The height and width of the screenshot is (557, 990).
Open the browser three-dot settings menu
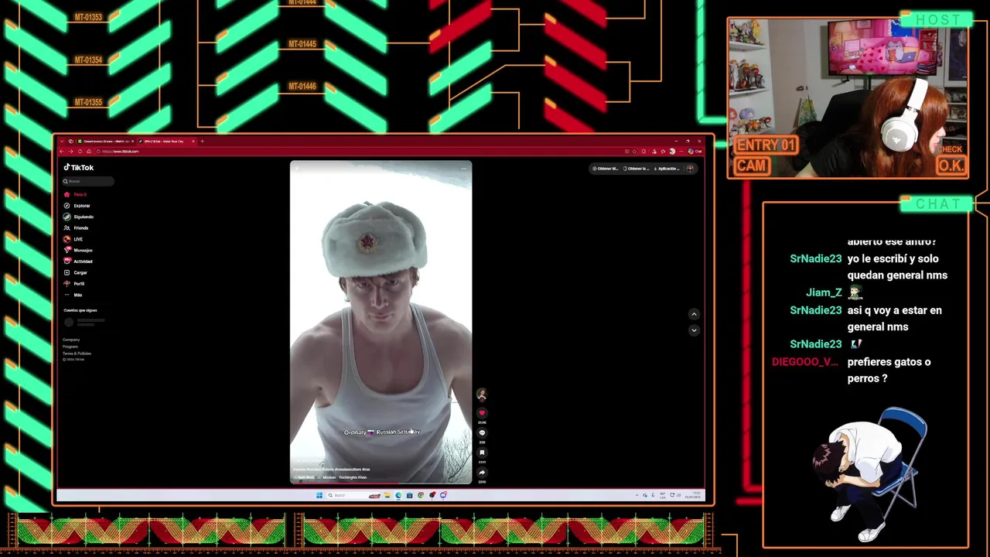click(681, 152)
